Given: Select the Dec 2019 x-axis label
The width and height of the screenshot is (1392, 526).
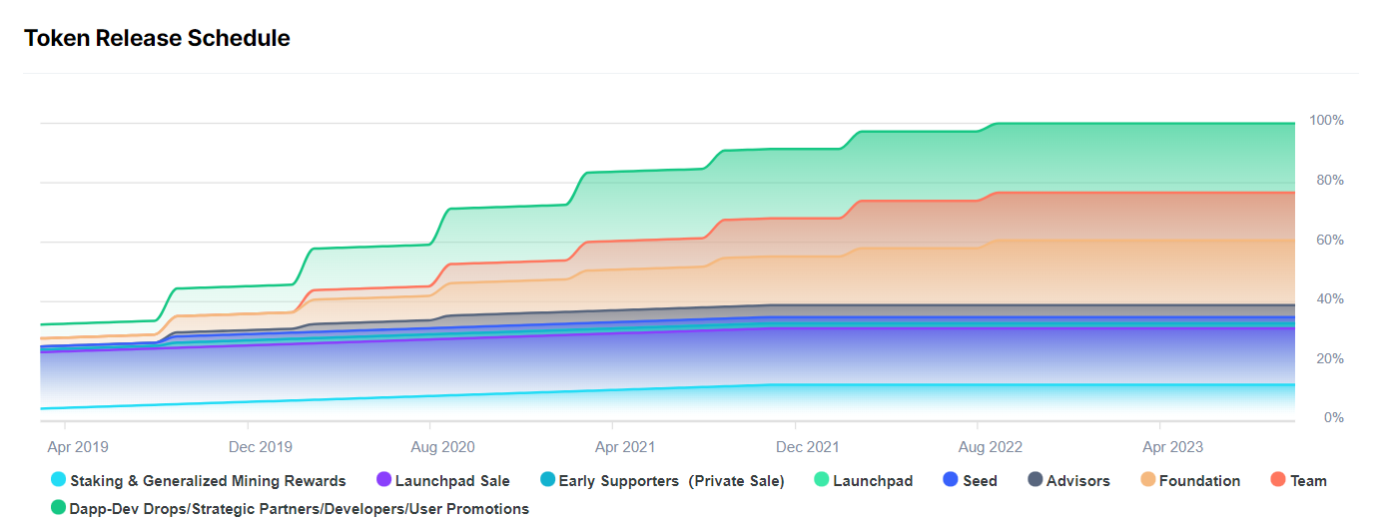Looking at the screenshot, I should pyautogui.click(x=262, y=447).
